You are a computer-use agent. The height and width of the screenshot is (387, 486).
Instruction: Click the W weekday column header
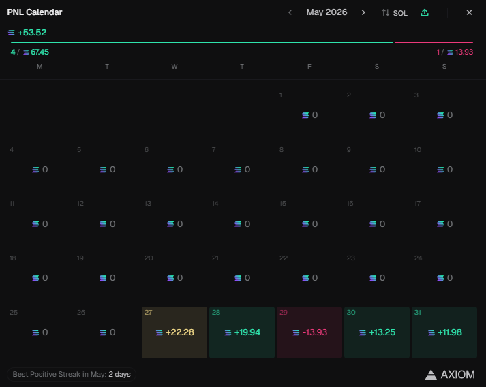click(174, 67)
